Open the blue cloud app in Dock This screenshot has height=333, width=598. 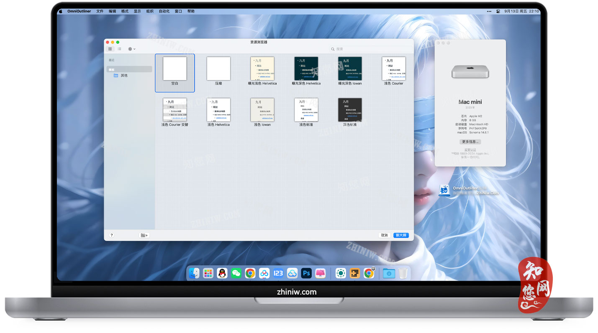(292, 273)
